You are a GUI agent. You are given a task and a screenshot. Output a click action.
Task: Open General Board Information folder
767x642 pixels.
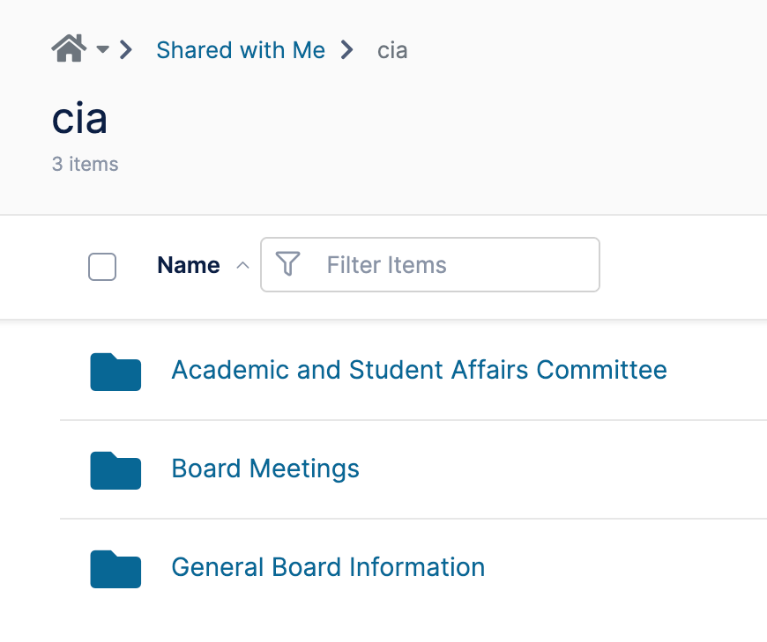328,567
